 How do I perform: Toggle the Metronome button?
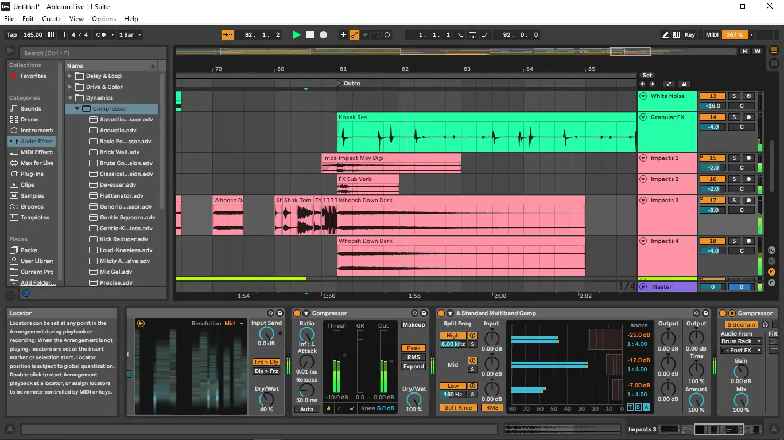pos(101,35)
